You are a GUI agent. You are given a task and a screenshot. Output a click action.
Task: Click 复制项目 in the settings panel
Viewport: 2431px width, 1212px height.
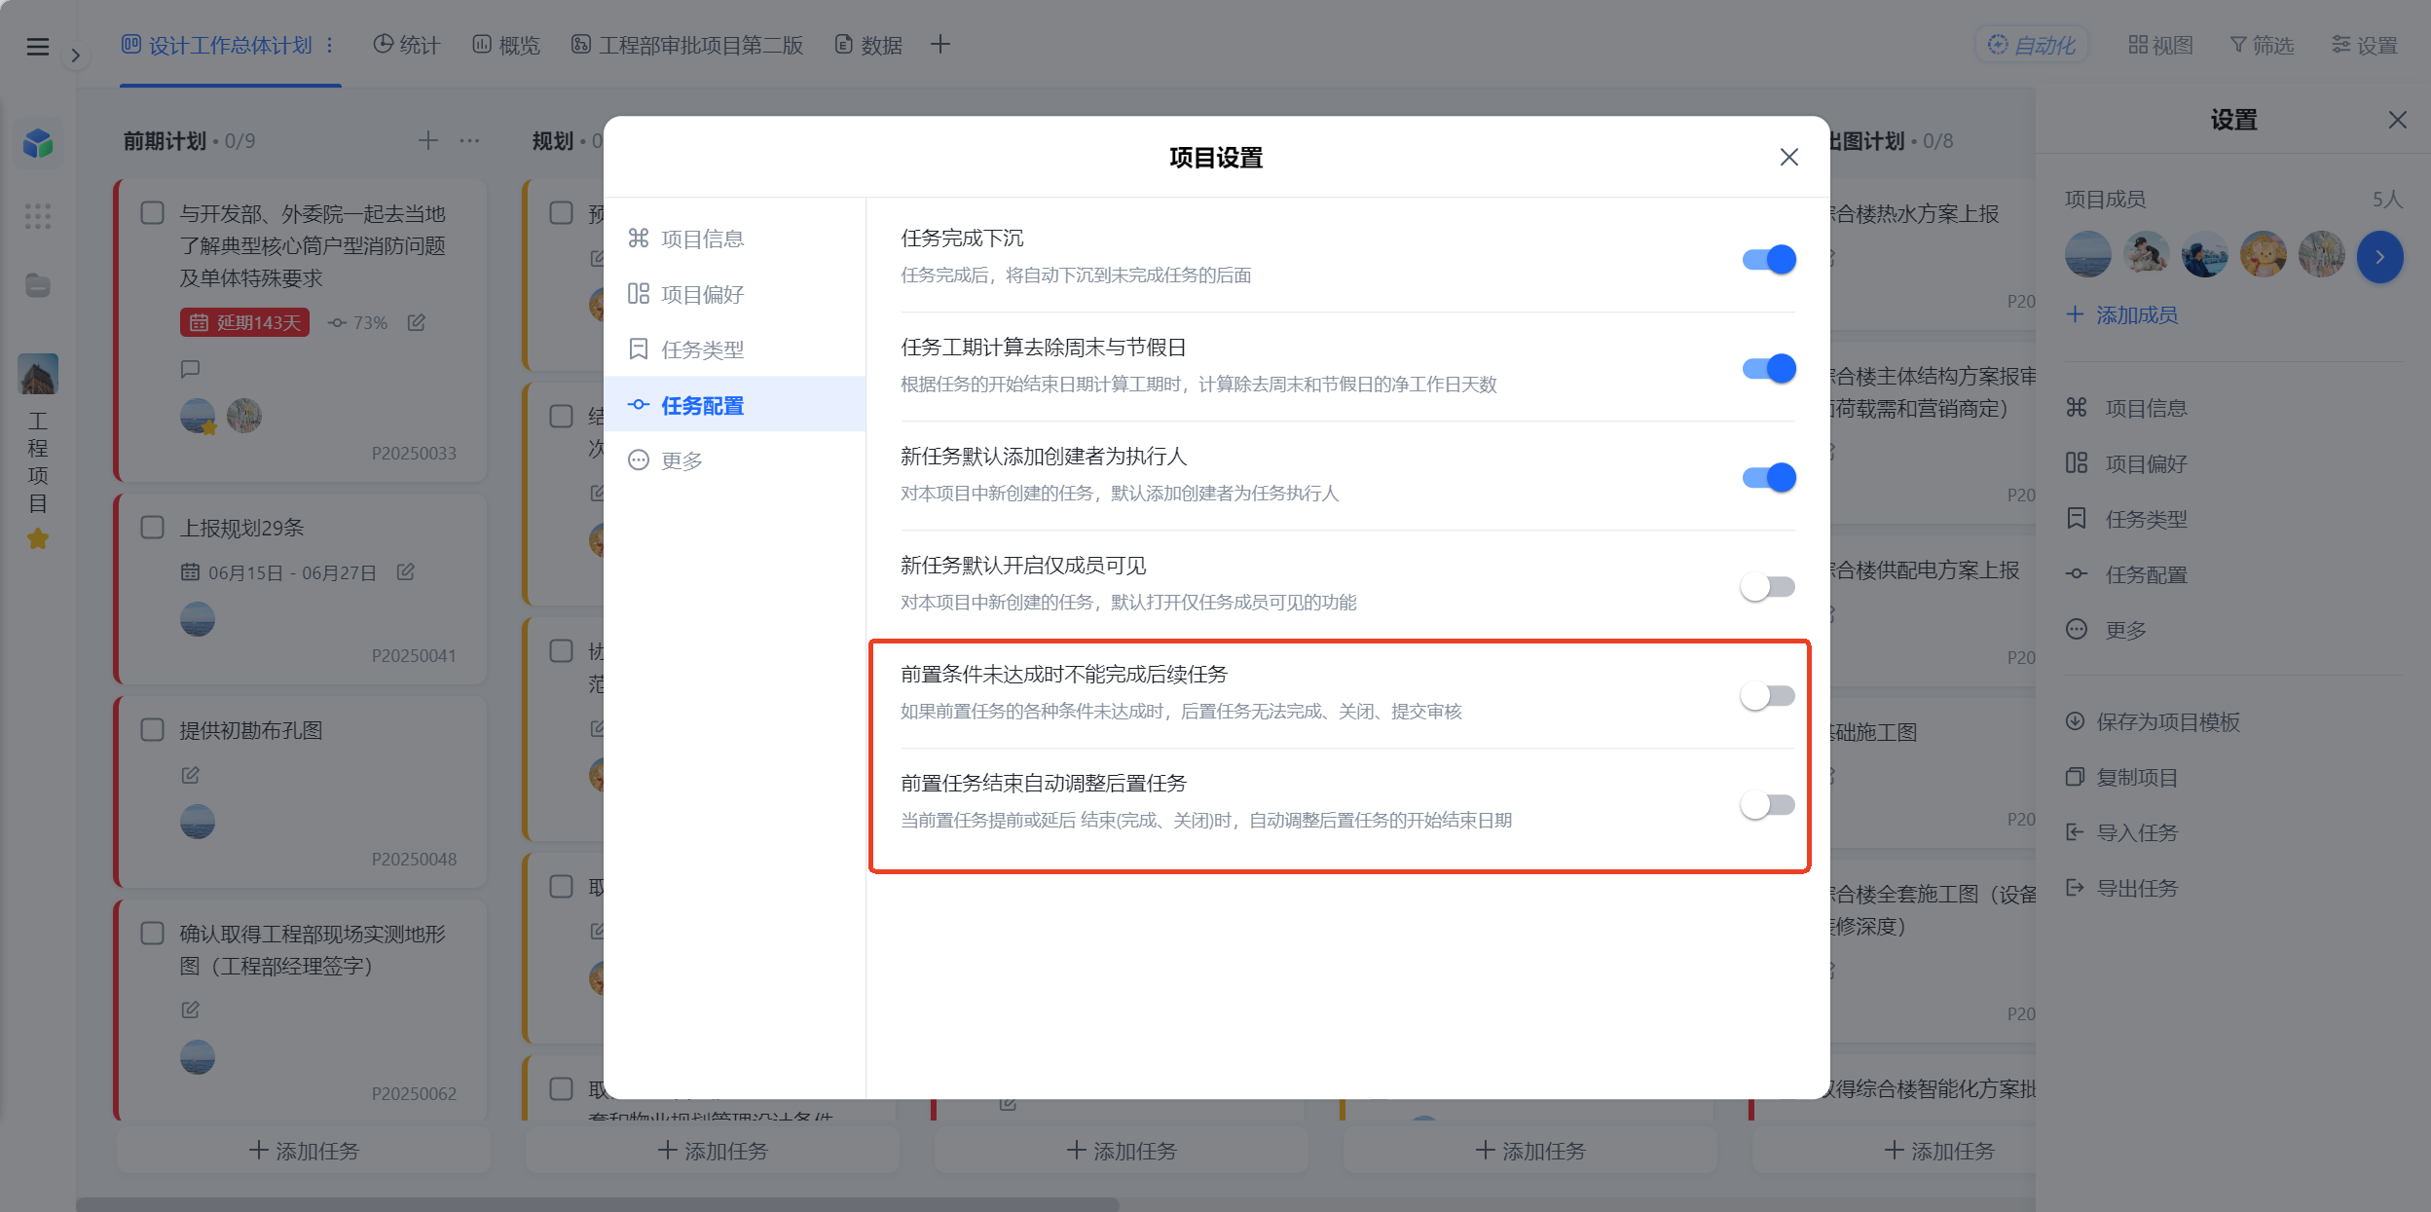(2121, 777)
